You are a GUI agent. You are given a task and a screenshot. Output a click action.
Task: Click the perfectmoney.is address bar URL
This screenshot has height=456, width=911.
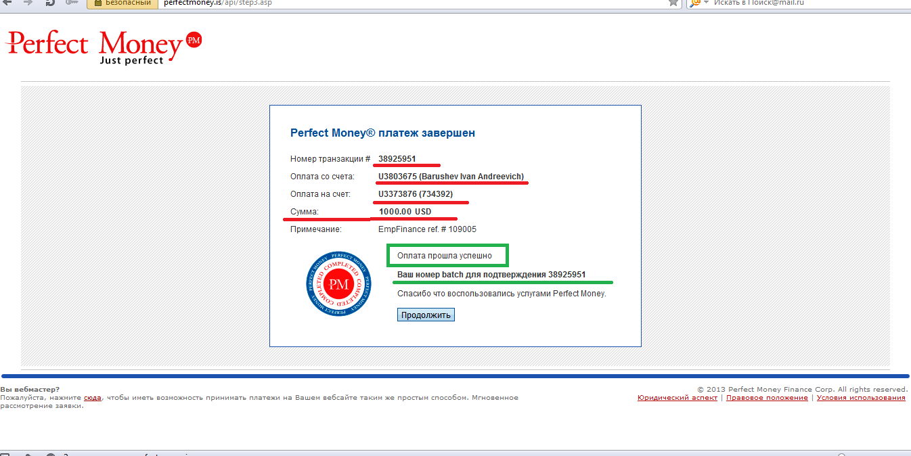click(219, 3)
